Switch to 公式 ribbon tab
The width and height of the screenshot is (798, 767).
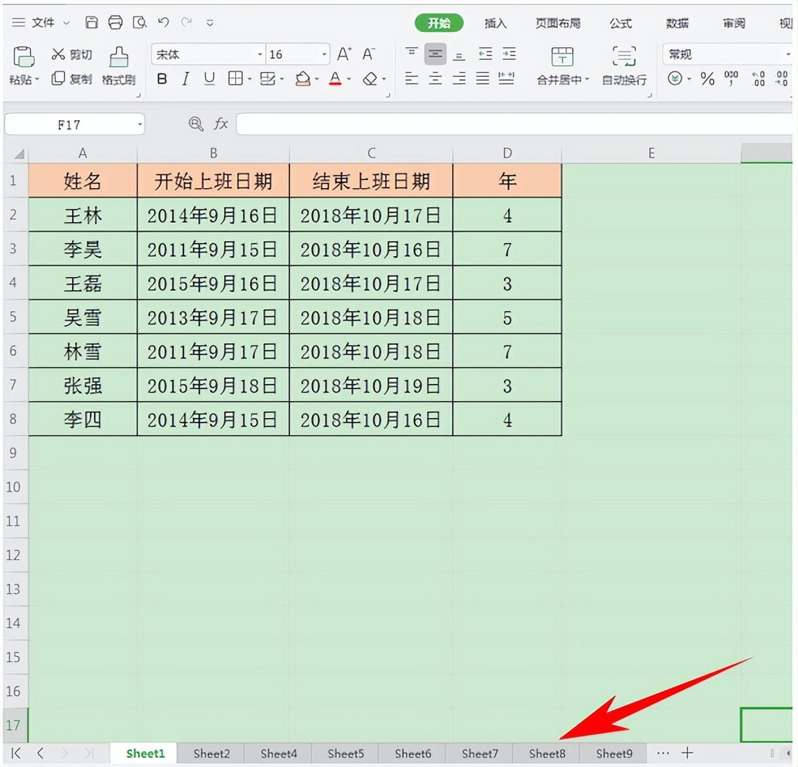point(620,24)
